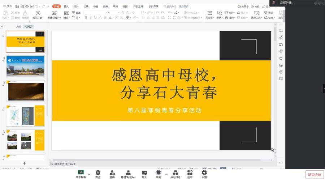Image resolution: width=325 pixels, height=180 pixels.
Task: Open Breakout Rooms (分组讨论) icon
Action: [176, 173]
